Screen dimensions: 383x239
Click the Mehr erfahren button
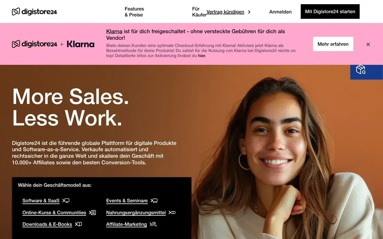pos(333,44)
